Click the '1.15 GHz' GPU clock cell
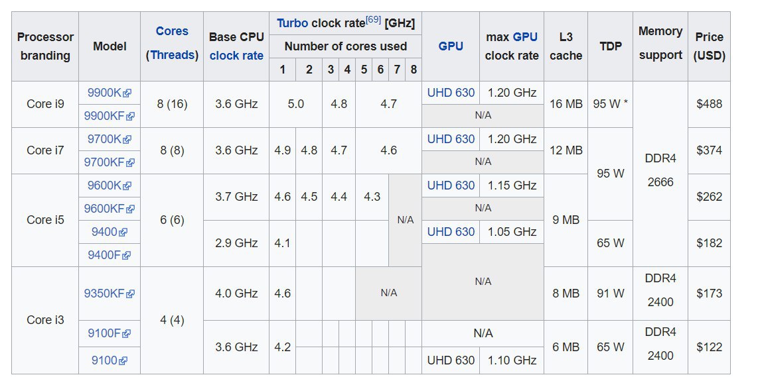 click(x=512, y=186)
